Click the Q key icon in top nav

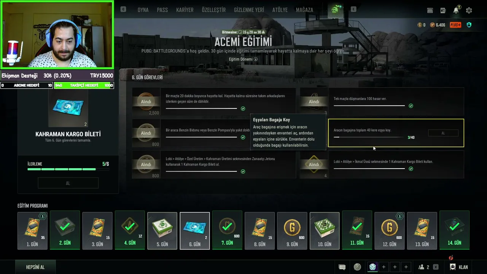(x=123, y=9)
